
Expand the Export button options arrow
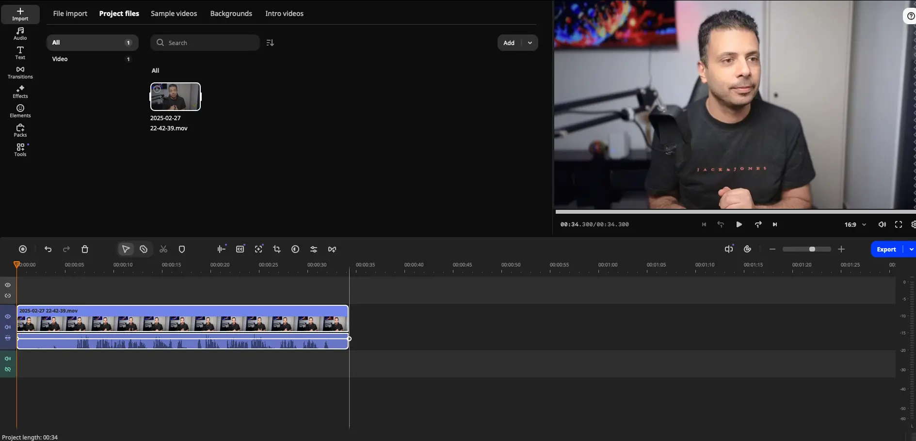point(911,249)
